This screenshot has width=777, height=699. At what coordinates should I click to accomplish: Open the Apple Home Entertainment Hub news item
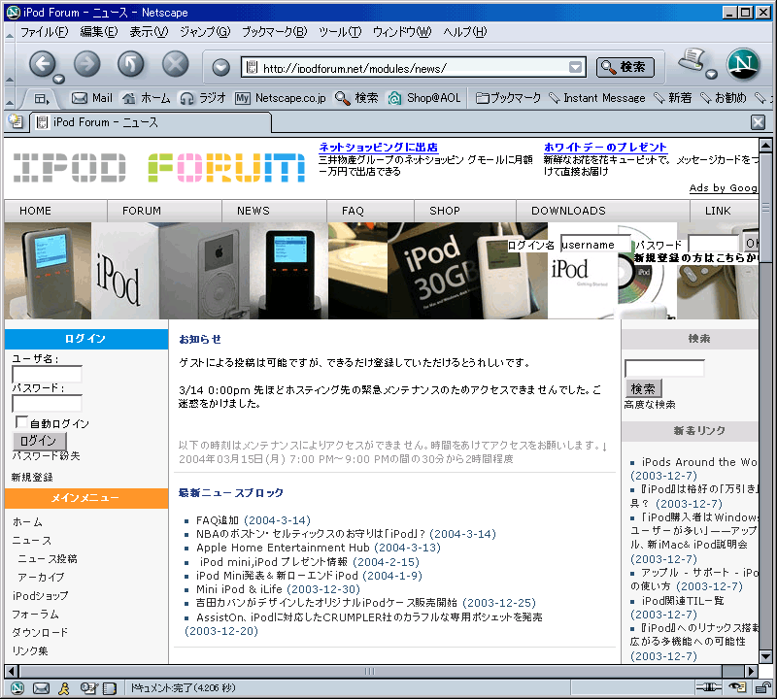pyautogui.click(x=283, y=548)
